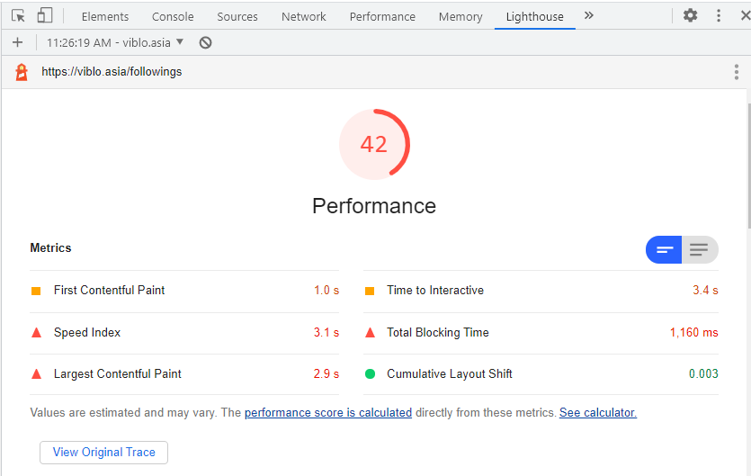The height and width of the screenshot is (476, 751).
Task: Open DevTools settings gear
Action: tap(690, 15)
